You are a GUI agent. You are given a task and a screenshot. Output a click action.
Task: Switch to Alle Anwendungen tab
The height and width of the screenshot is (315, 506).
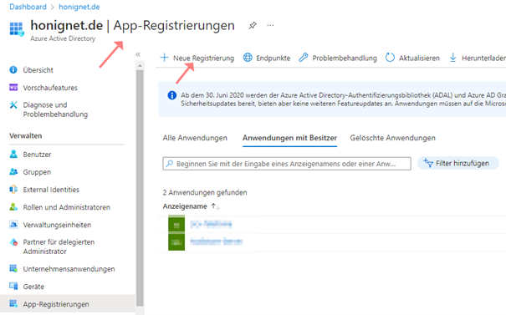195,138
